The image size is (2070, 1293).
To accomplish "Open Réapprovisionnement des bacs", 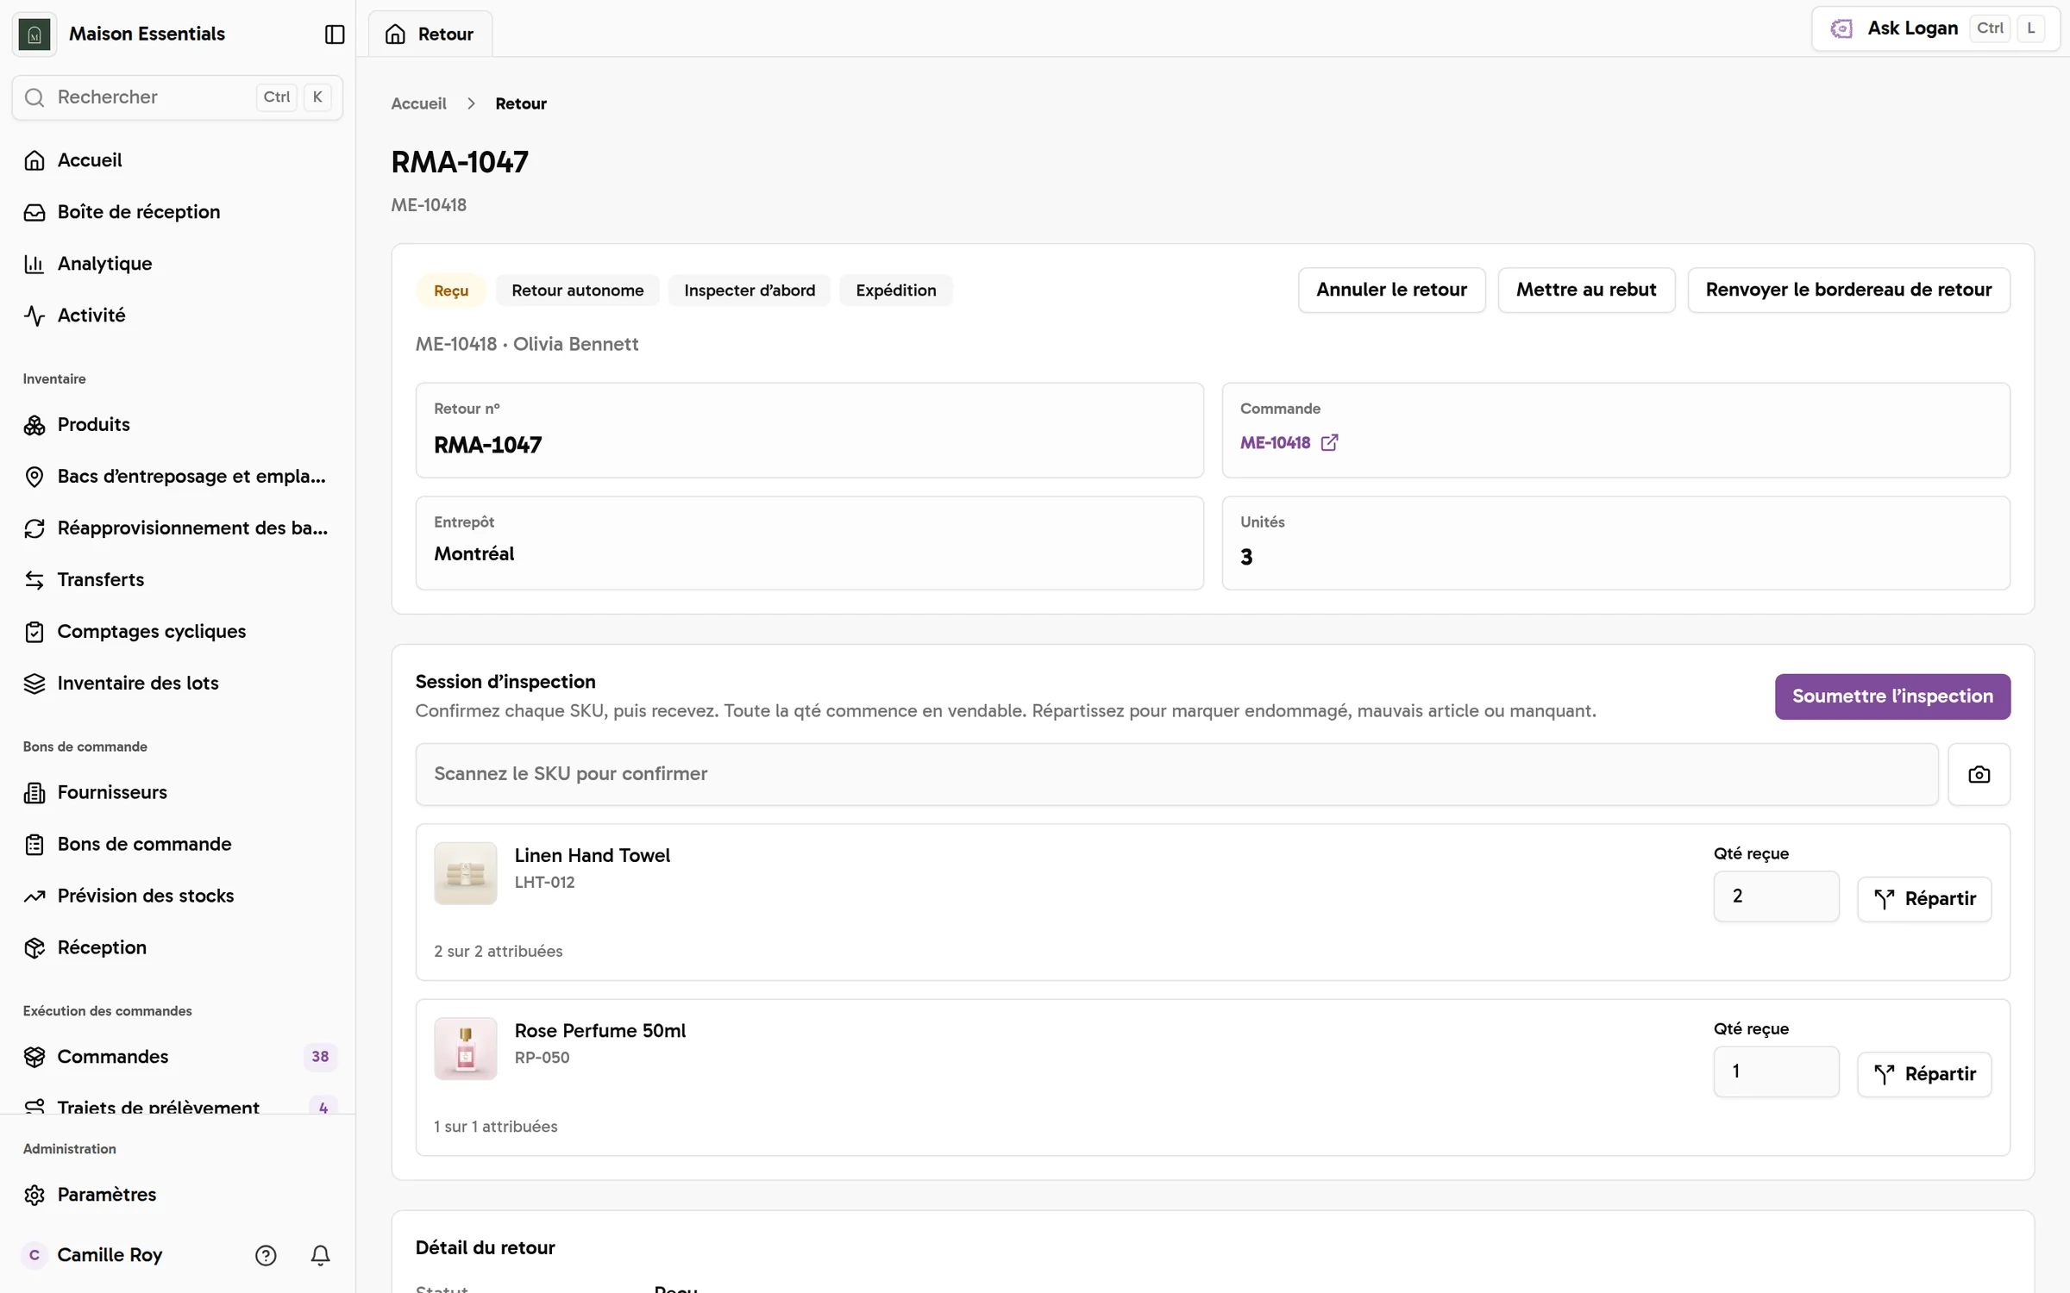I will pos(178,528).
